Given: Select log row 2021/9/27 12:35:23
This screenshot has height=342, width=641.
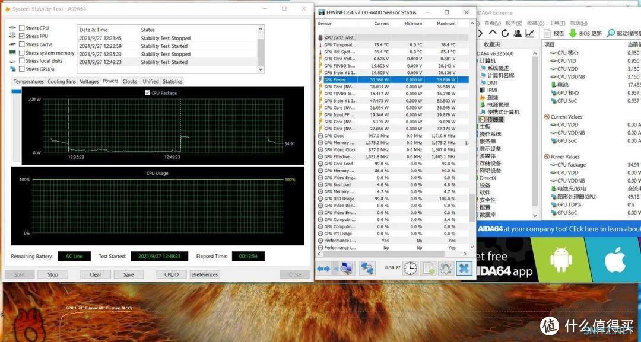Looking at the screenshot, I should pos(167,55).
